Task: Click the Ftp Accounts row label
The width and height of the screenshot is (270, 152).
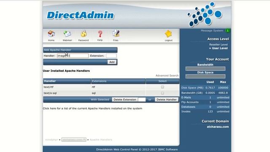Action: pos(190,102)
